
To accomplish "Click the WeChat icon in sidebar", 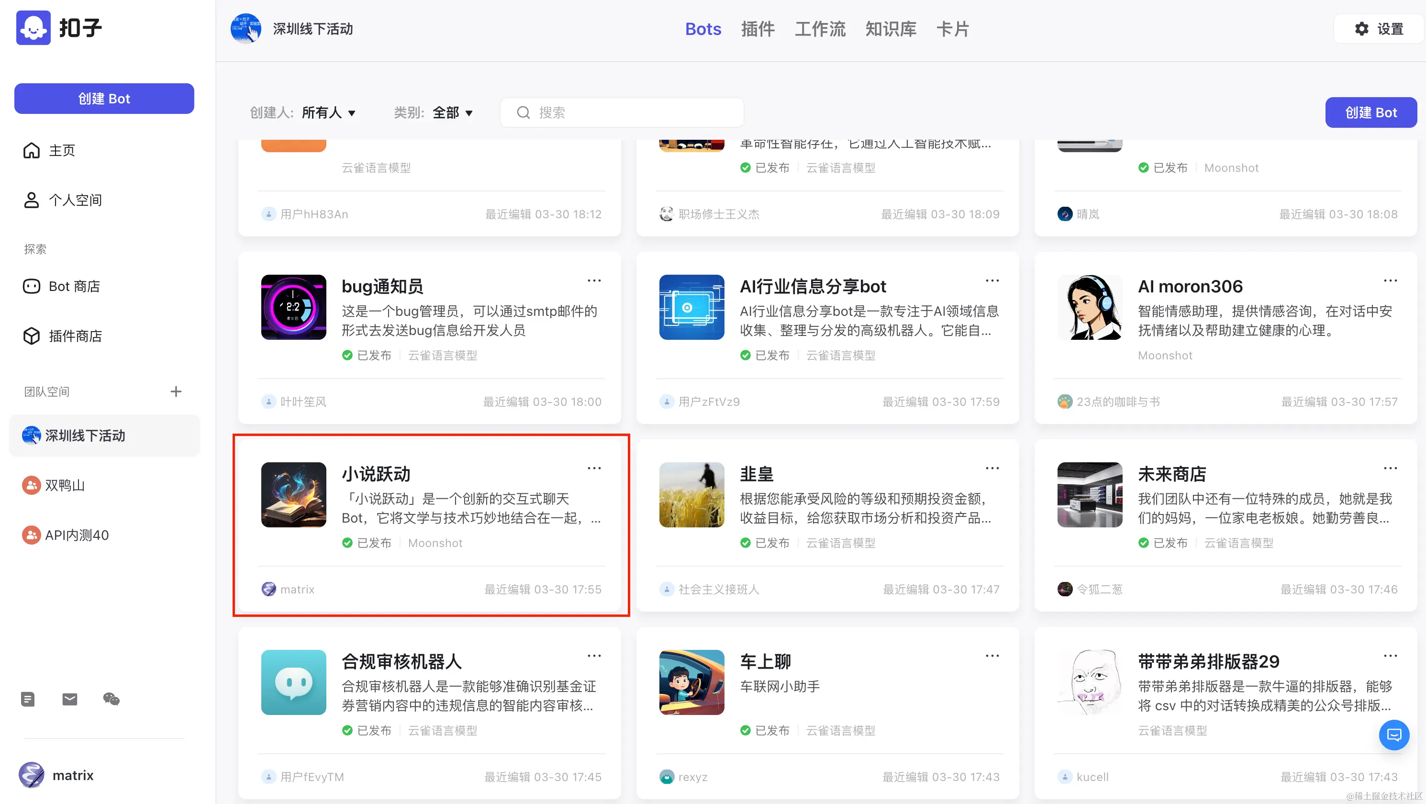I will click(x=111, y=699).
